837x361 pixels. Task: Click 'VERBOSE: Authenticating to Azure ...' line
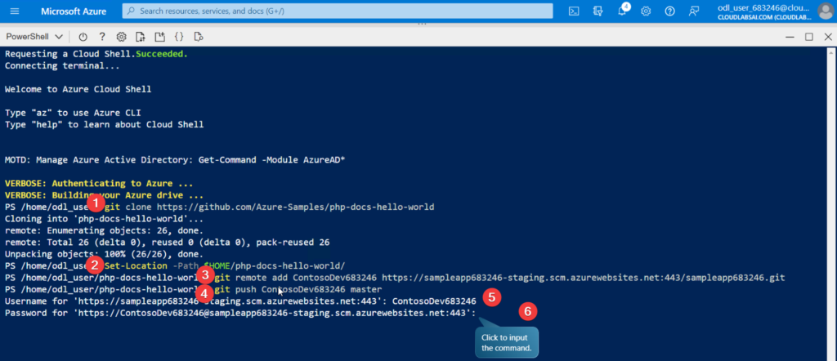tap(99, 184)
